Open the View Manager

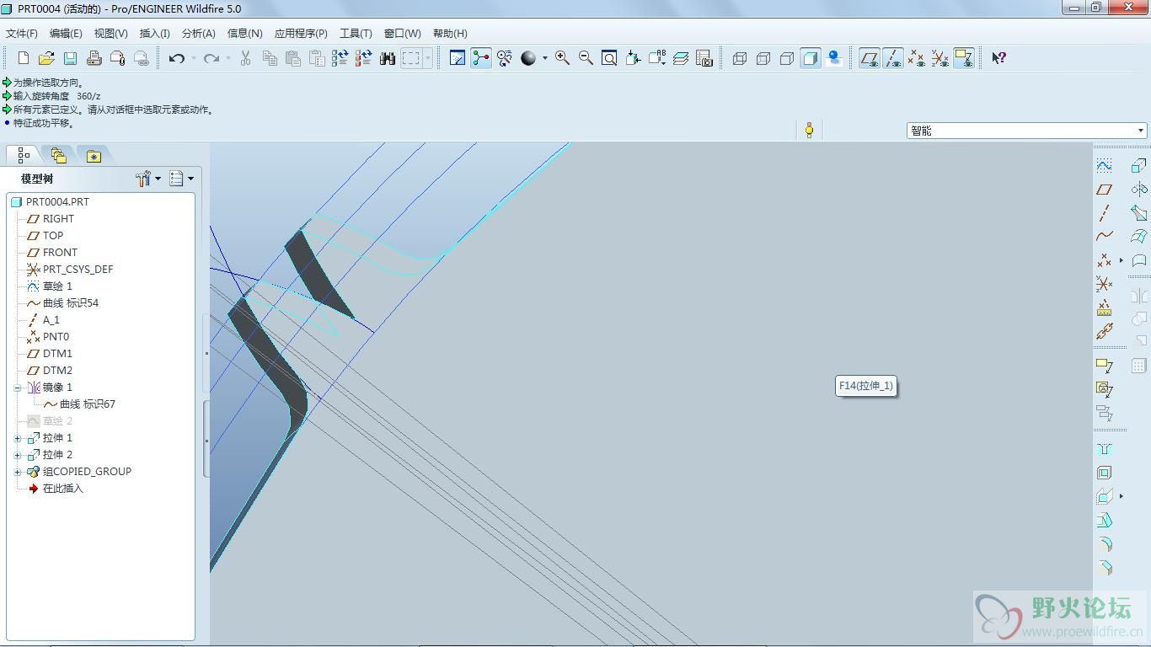[x=704, y=58]
